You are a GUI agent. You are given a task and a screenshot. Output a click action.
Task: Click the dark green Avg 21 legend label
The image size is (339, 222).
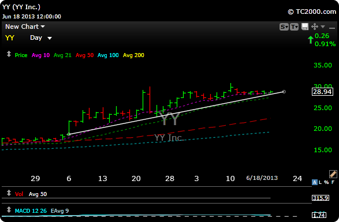coord(62,55)
